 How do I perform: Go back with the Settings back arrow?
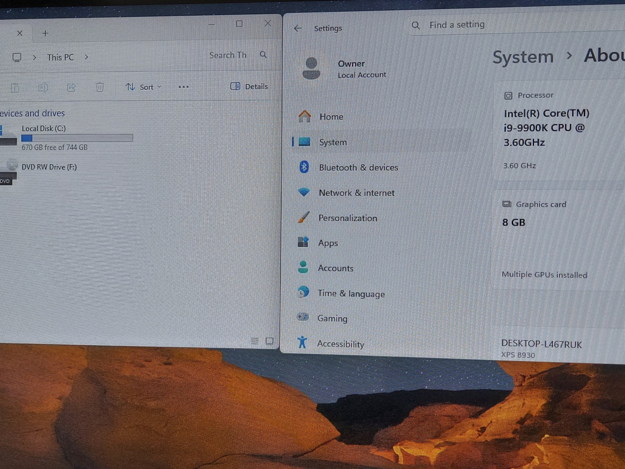(x=298, y=28)
